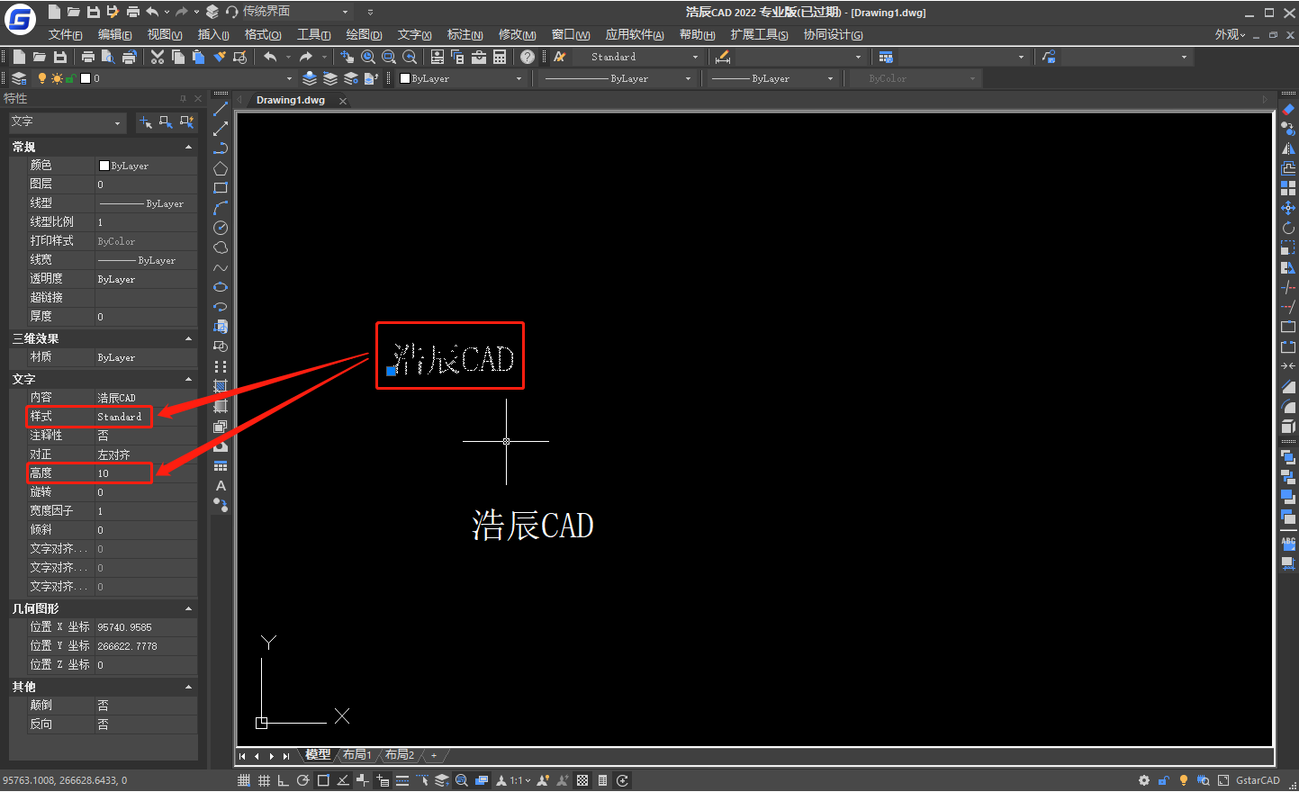This screenshot has height=792, width=1299.
Task: Click the Print icon in standard toolbar
Action: point(88,57)
